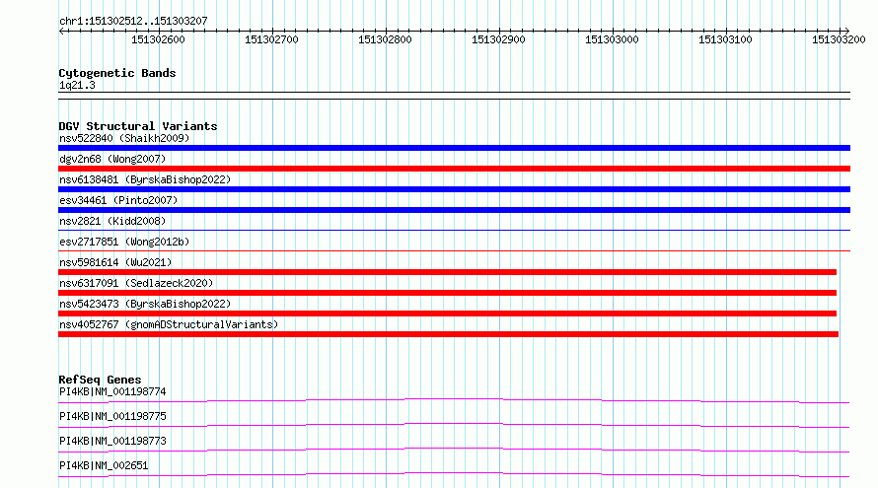Click ruler position 151303100
This screenshot has width=878, height=488.
pos(725,39)
